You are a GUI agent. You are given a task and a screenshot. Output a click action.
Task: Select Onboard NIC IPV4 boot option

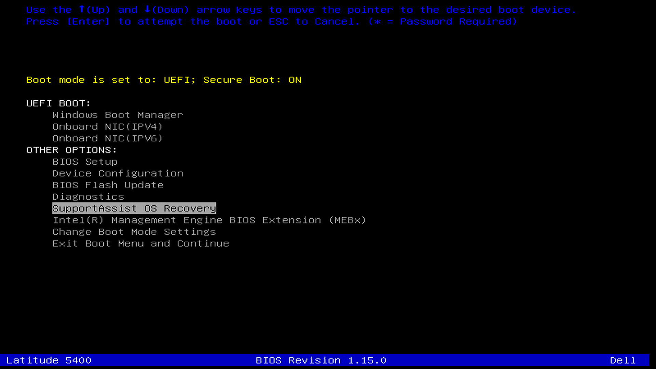tap(107, 126)
